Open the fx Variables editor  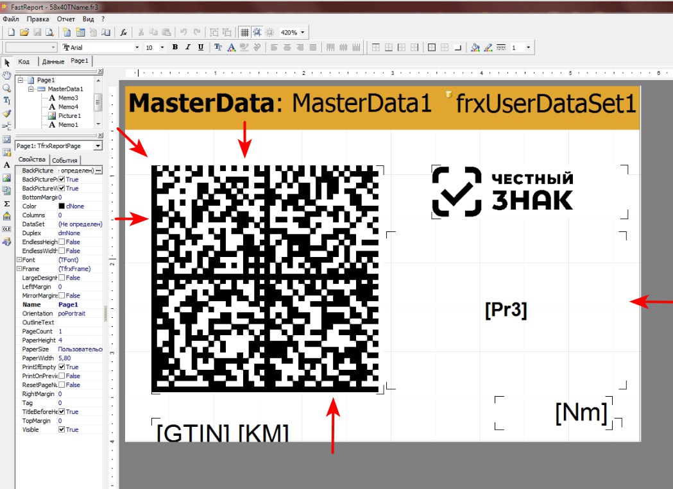[x=124, y=32]
